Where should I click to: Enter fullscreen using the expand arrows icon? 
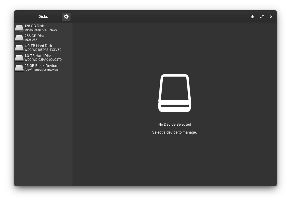262,17
